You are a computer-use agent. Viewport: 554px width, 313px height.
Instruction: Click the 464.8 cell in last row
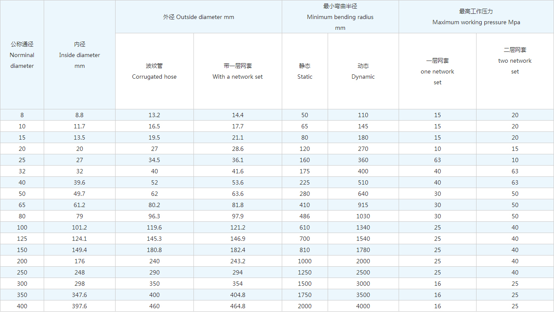238,306
